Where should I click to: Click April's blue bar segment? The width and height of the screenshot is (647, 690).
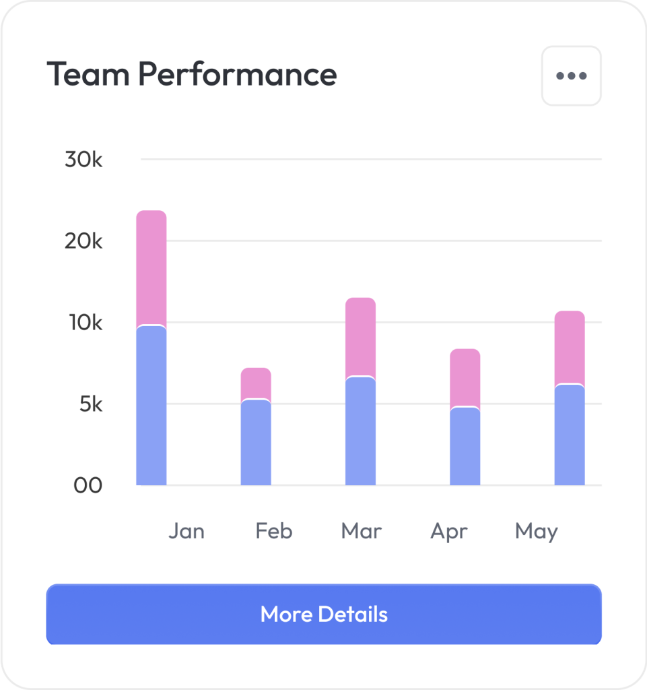pos(465,446)
